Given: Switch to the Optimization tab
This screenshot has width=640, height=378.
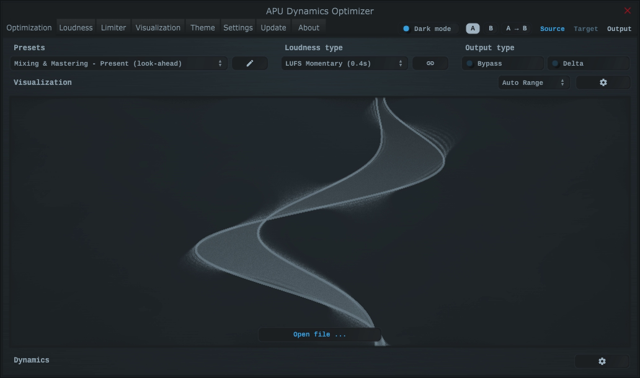Looking at the screenshot, I should [29, 28].
